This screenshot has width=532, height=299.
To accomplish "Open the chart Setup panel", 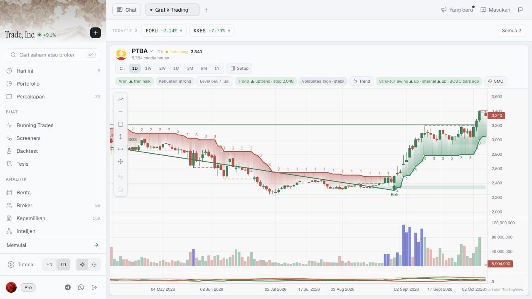I will [240, 69].
